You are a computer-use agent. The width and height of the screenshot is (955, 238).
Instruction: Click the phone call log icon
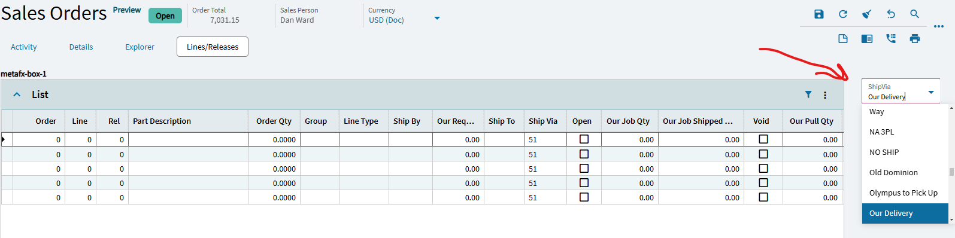click(890, 39)
